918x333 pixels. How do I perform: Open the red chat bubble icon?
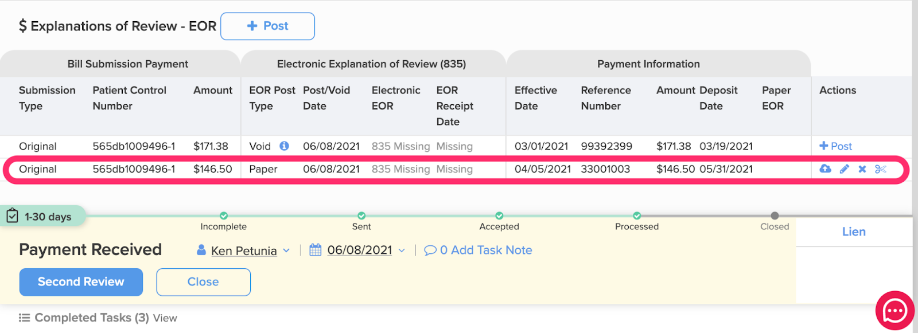point(894,311)
